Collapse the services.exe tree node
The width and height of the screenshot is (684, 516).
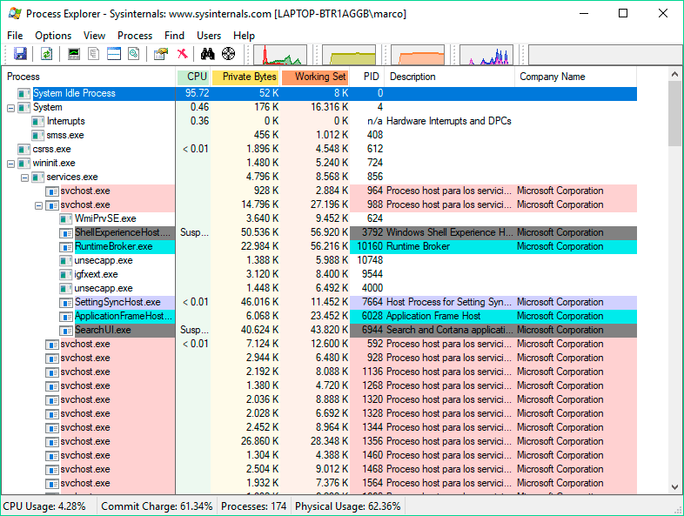click(x=25, y=178)
